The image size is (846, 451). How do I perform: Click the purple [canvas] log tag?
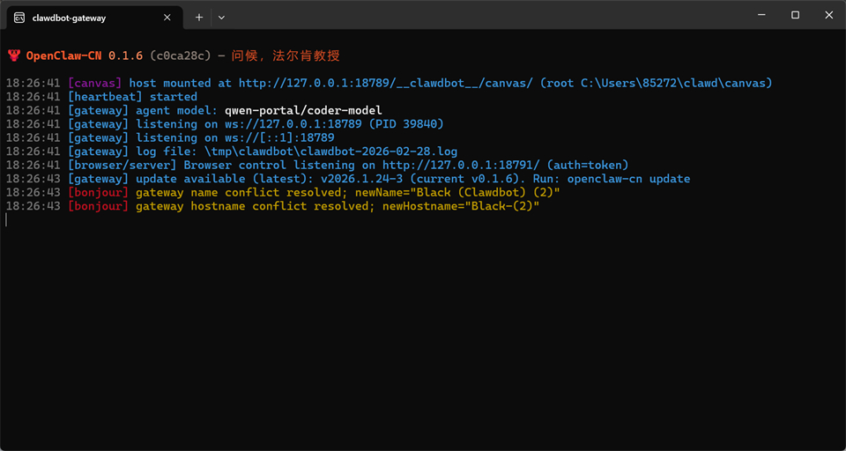94,83
